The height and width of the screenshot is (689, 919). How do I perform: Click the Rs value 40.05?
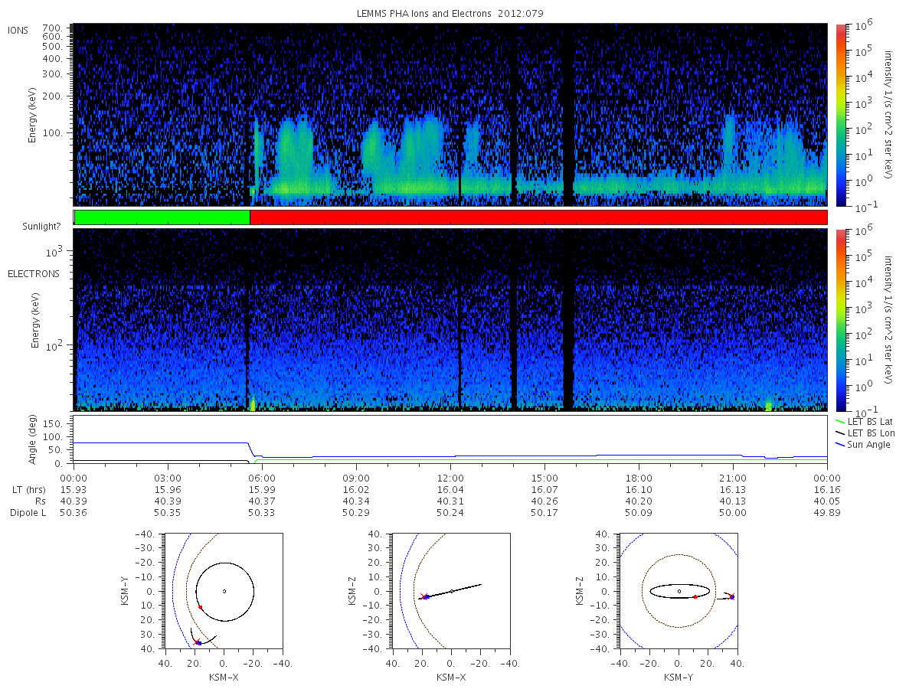coord(827,501)
